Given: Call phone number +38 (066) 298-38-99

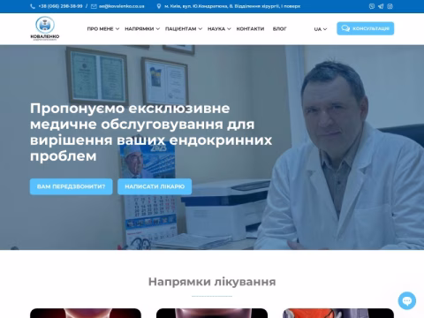Looking at the screenshot, I should 60,6.
